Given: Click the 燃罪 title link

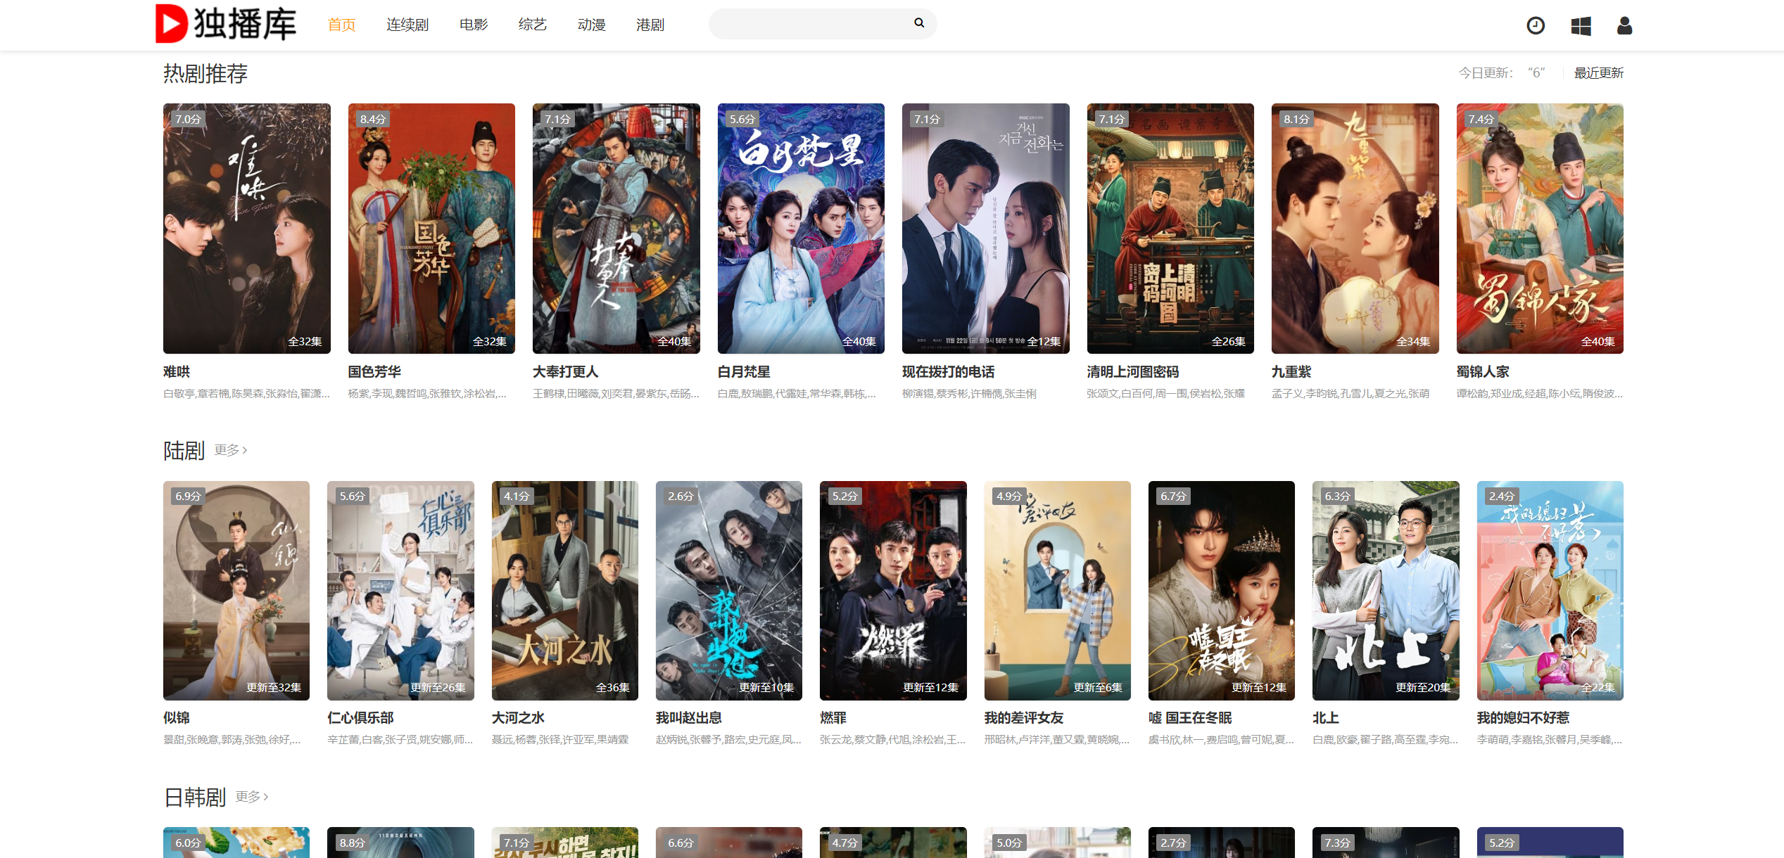Looking at the screenshot, I should pos(833,718).
